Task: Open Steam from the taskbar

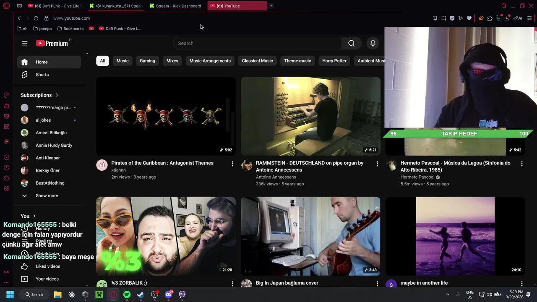Action: (x=141, y=294)
